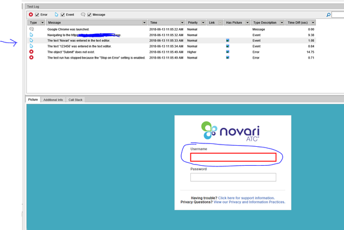
Task: Click event icon of the Navigating row
Action: click(32, 34)
